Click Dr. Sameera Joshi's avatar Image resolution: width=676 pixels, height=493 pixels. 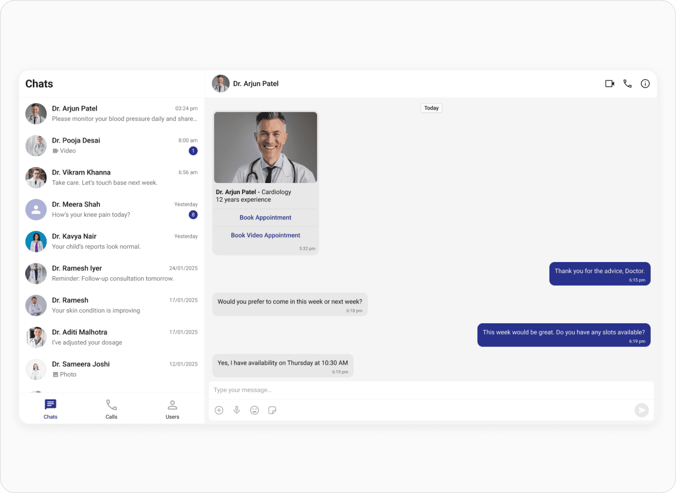36,369
